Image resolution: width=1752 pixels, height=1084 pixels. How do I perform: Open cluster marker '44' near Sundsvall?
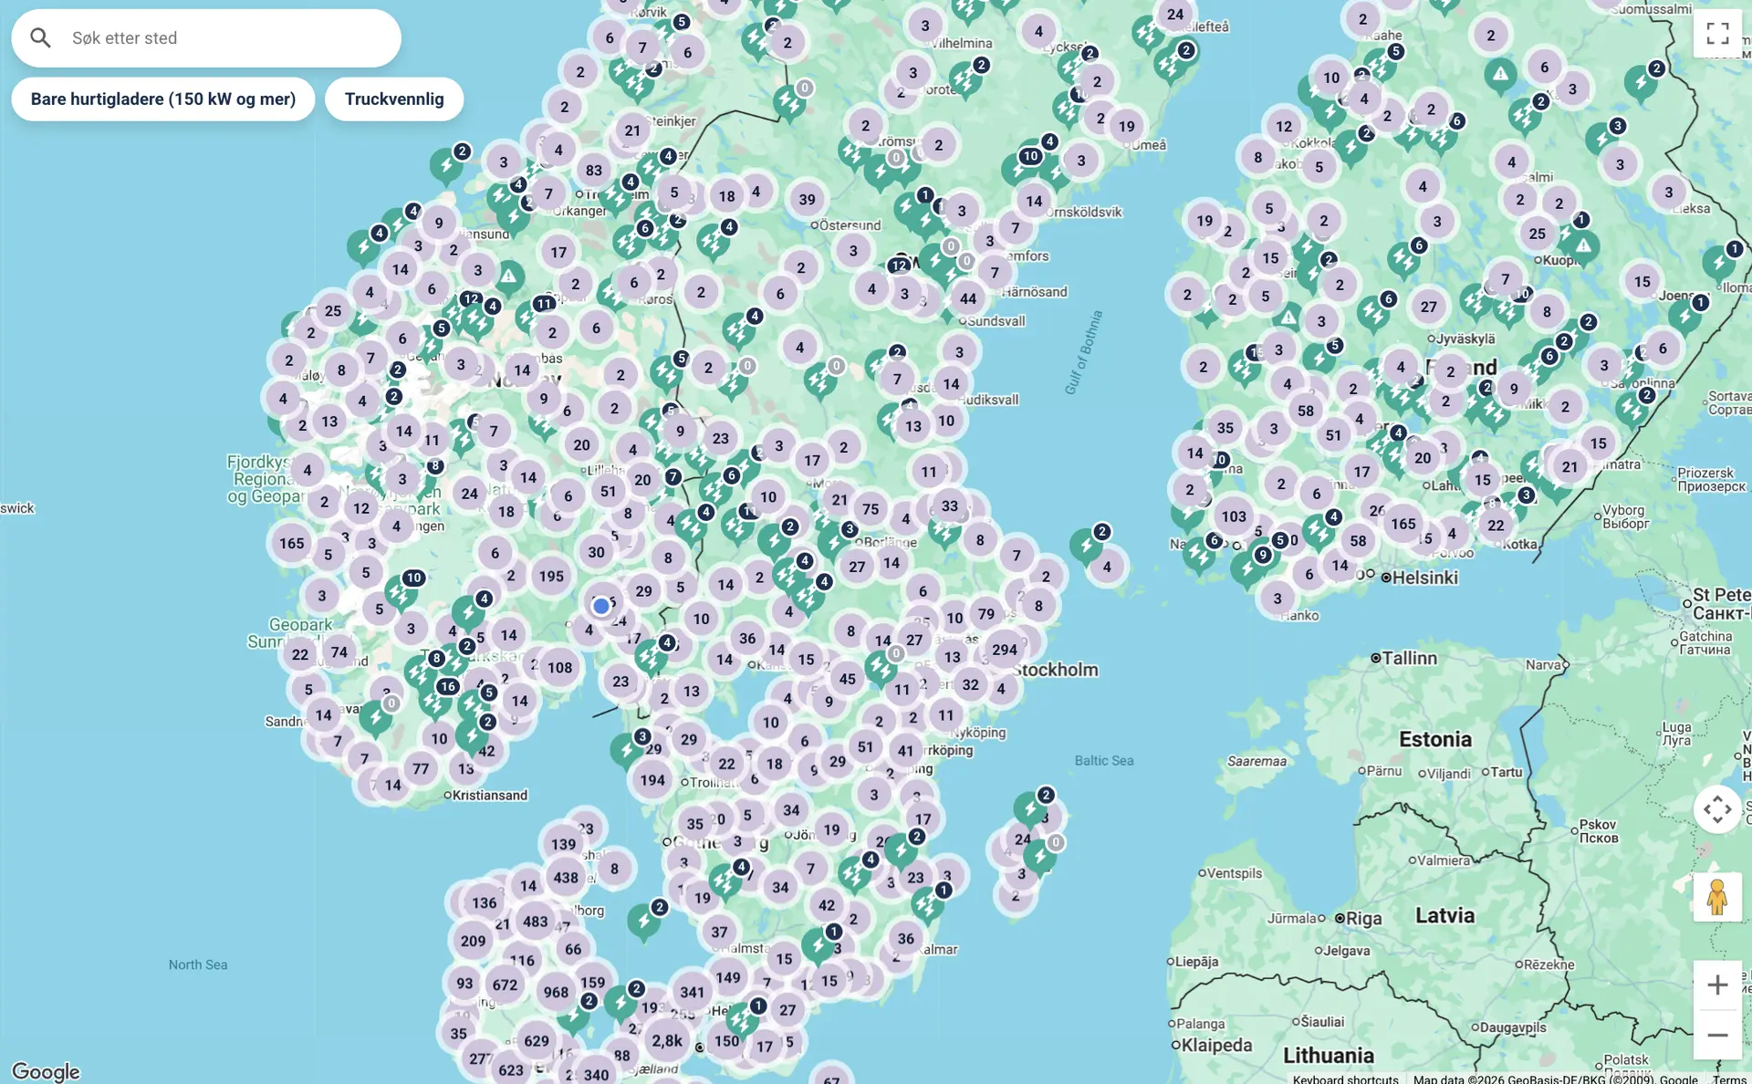(968, 298)
